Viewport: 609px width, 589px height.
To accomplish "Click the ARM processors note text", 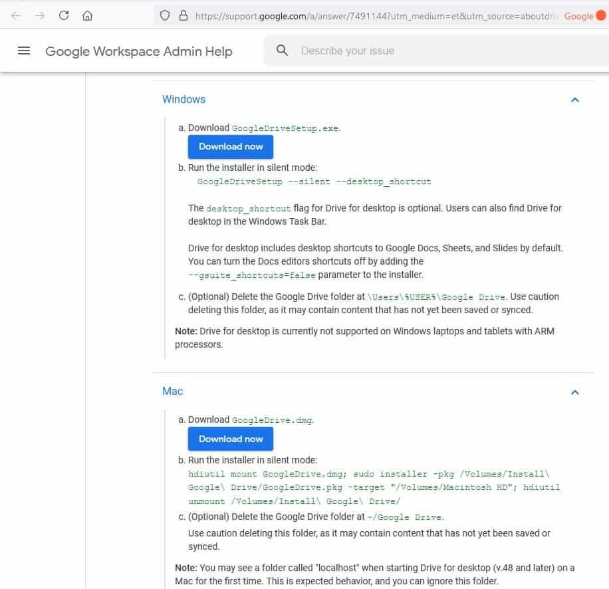I will click(x=364, y=338).
